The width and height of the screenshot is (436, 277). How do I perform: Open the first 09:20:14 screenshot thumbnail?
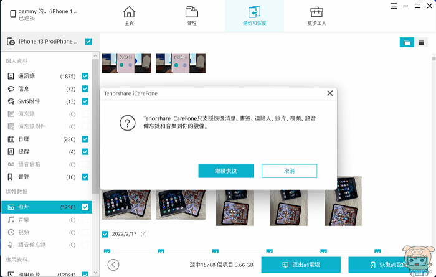126,63
